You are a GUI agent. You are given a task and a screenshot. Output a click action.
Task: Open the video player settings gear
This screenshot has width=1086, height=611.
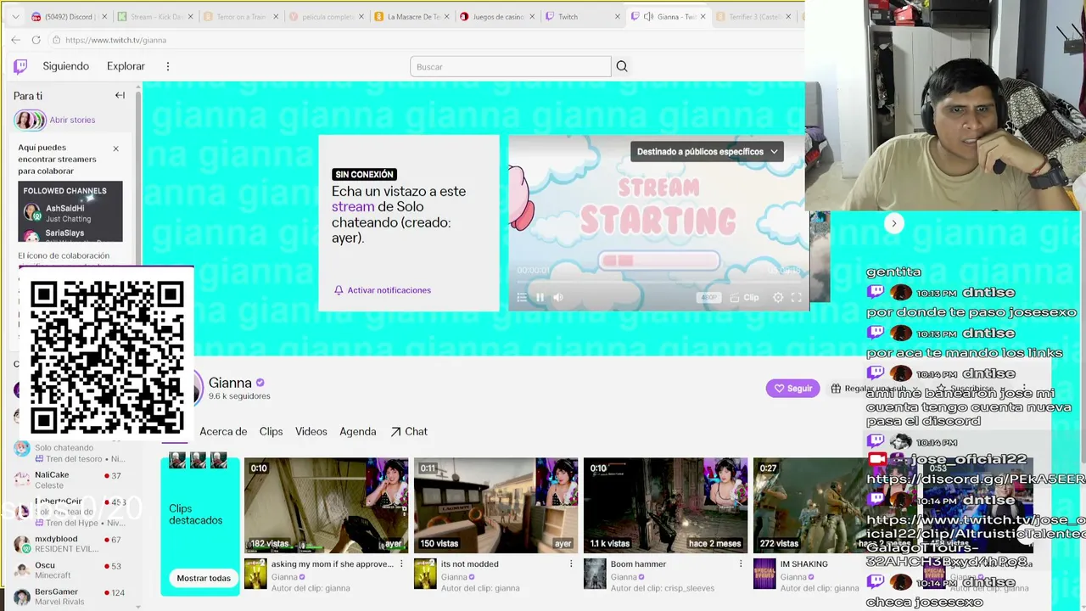click(x=778, y=297)
